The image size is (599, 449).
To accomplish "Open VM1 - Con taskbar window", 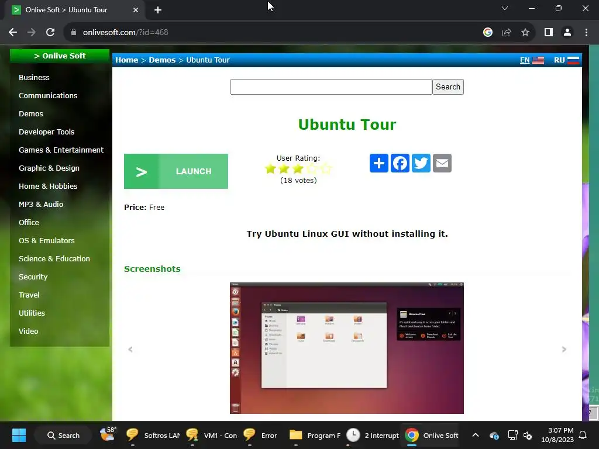I will point(211,435).
